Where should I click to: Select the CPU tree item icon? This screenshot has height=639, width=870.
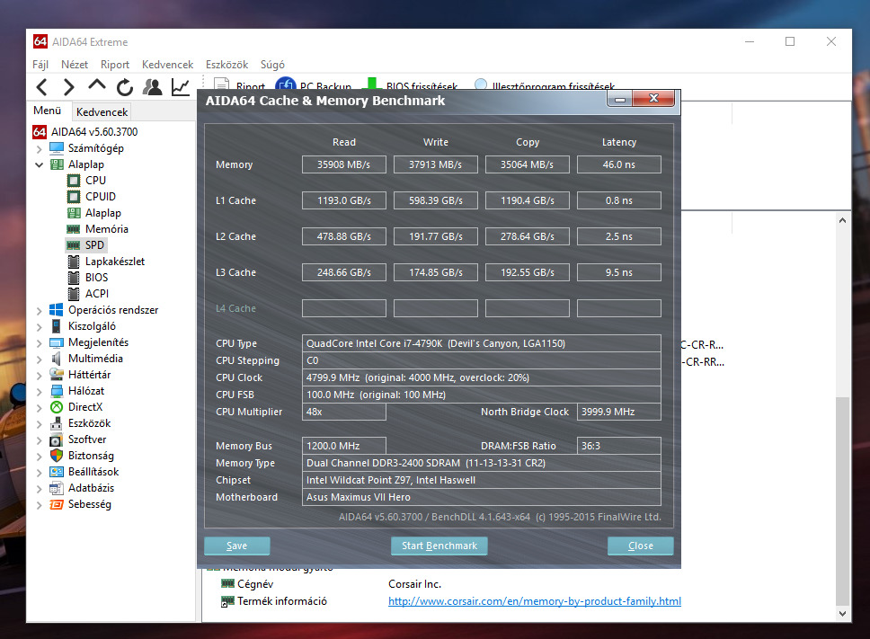pyautogui.click(x=74, y=181)
